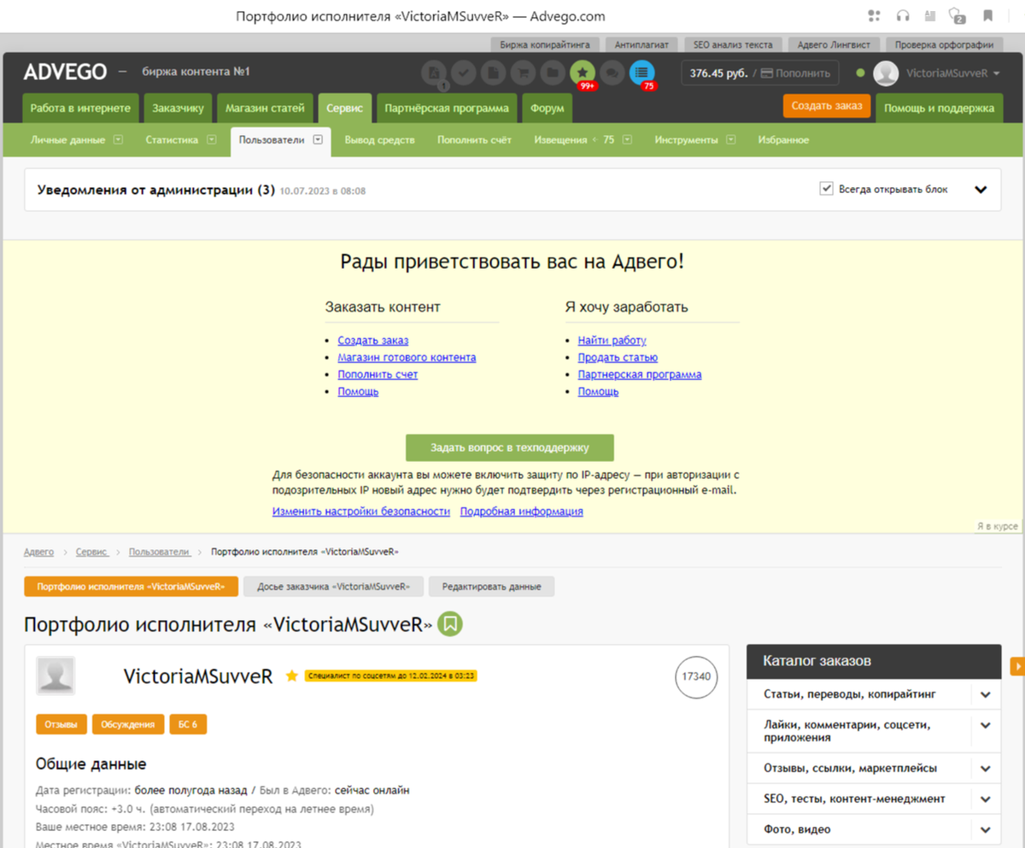
Task: Click the green bookmark icon beside portfolio title
Action: click(x=451, y=624)
